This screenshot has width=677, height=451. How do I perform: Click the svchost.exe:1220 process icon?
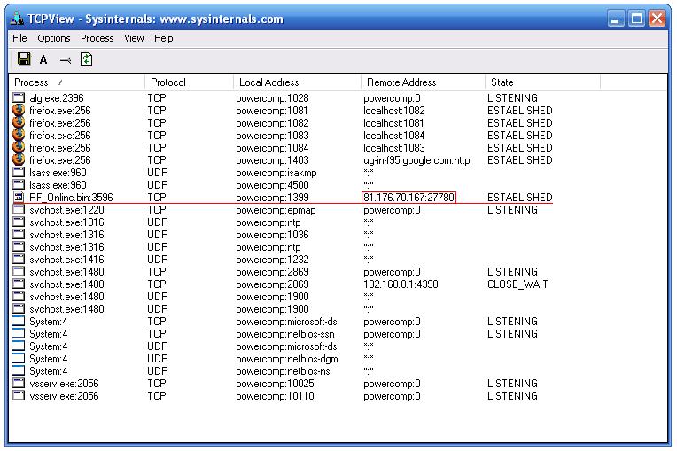19,210
